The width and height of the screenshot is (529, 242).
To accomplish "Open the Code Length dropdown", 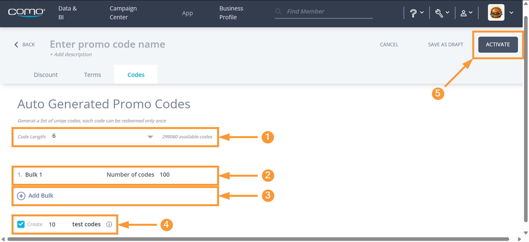I will coord(104,136).
